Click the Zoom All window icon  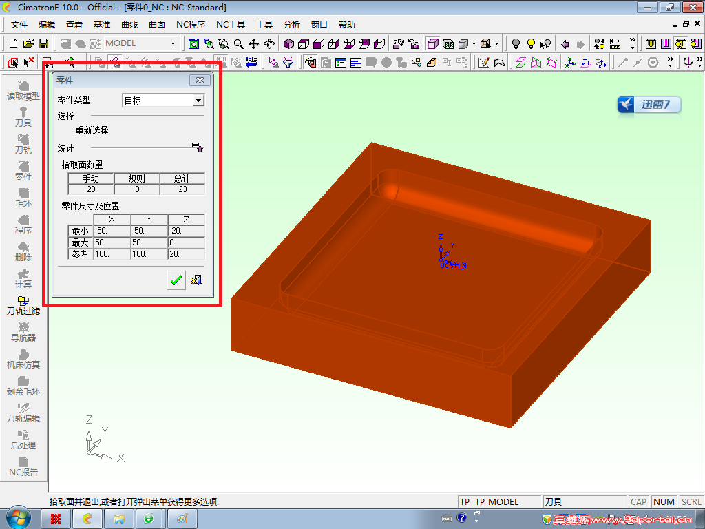(x=193, y=43)
